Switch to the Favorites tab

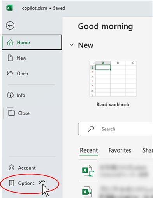pos(120,150)
